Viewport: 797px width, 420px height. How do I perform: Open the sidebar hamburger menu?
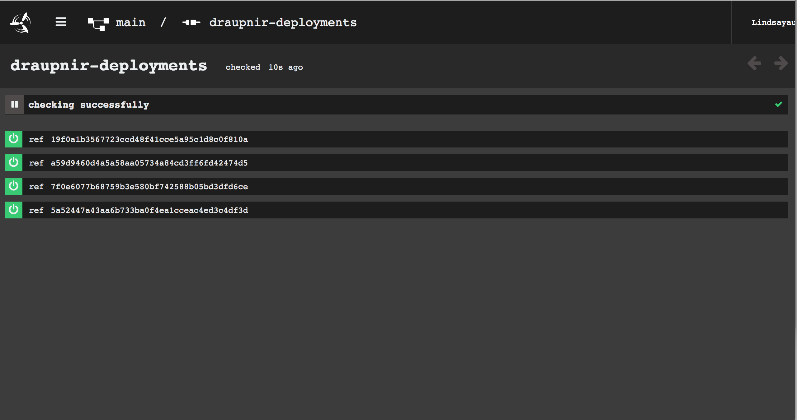61,22
